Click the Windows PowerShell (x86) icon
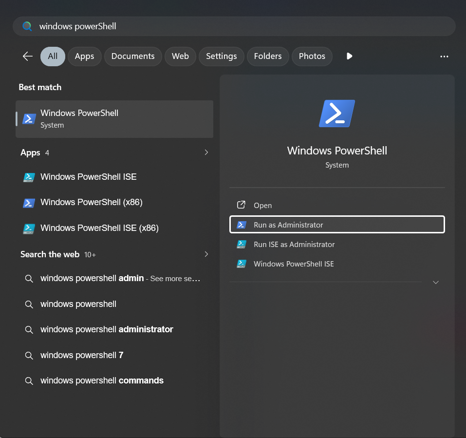This screenshot has width=466, height=438. point(29,203)
